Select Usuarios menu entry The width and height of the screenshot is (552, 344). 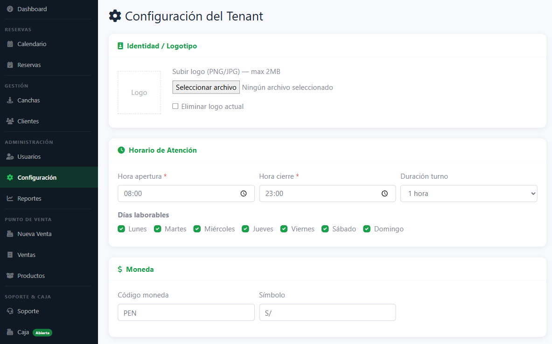tap(49, 156)
